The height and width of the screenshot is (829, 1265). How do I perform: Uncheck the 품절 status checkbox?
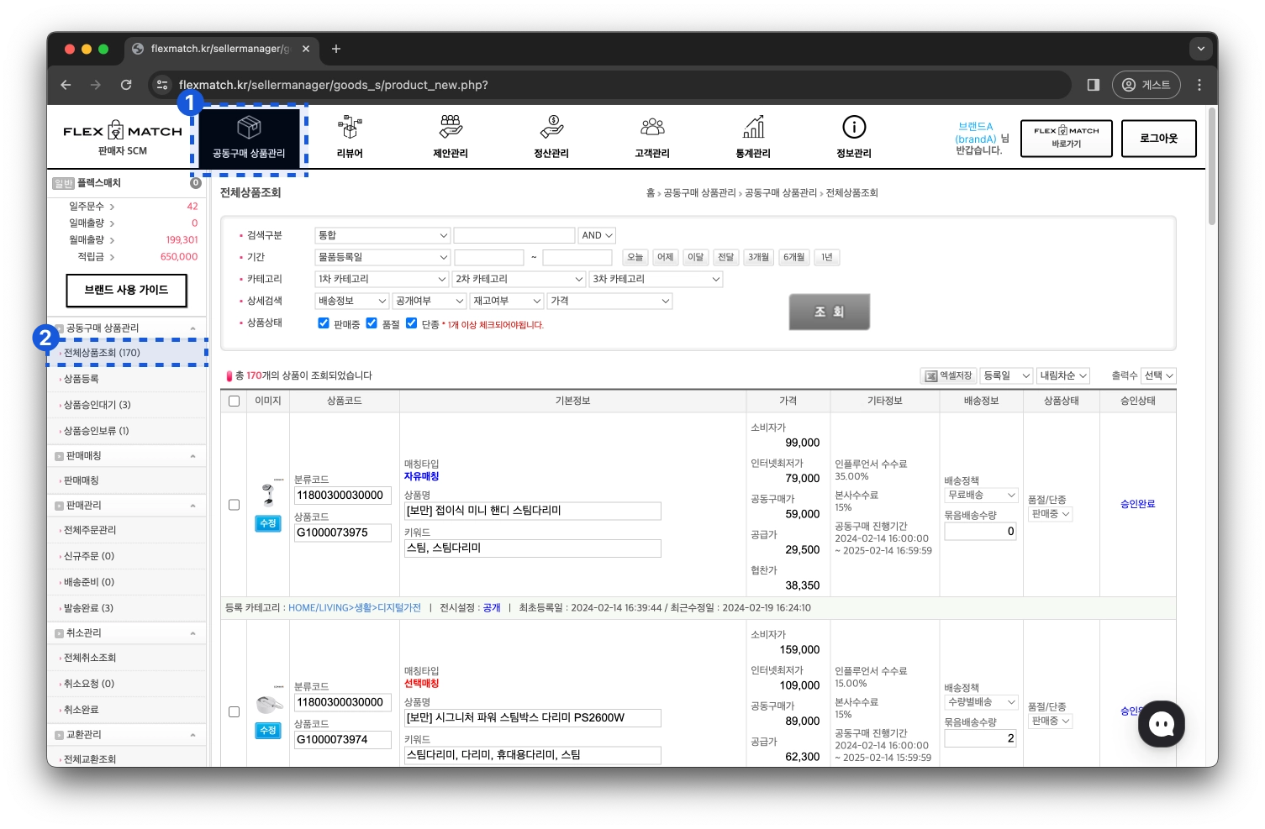pyautogui.click(x=372, y=323)
